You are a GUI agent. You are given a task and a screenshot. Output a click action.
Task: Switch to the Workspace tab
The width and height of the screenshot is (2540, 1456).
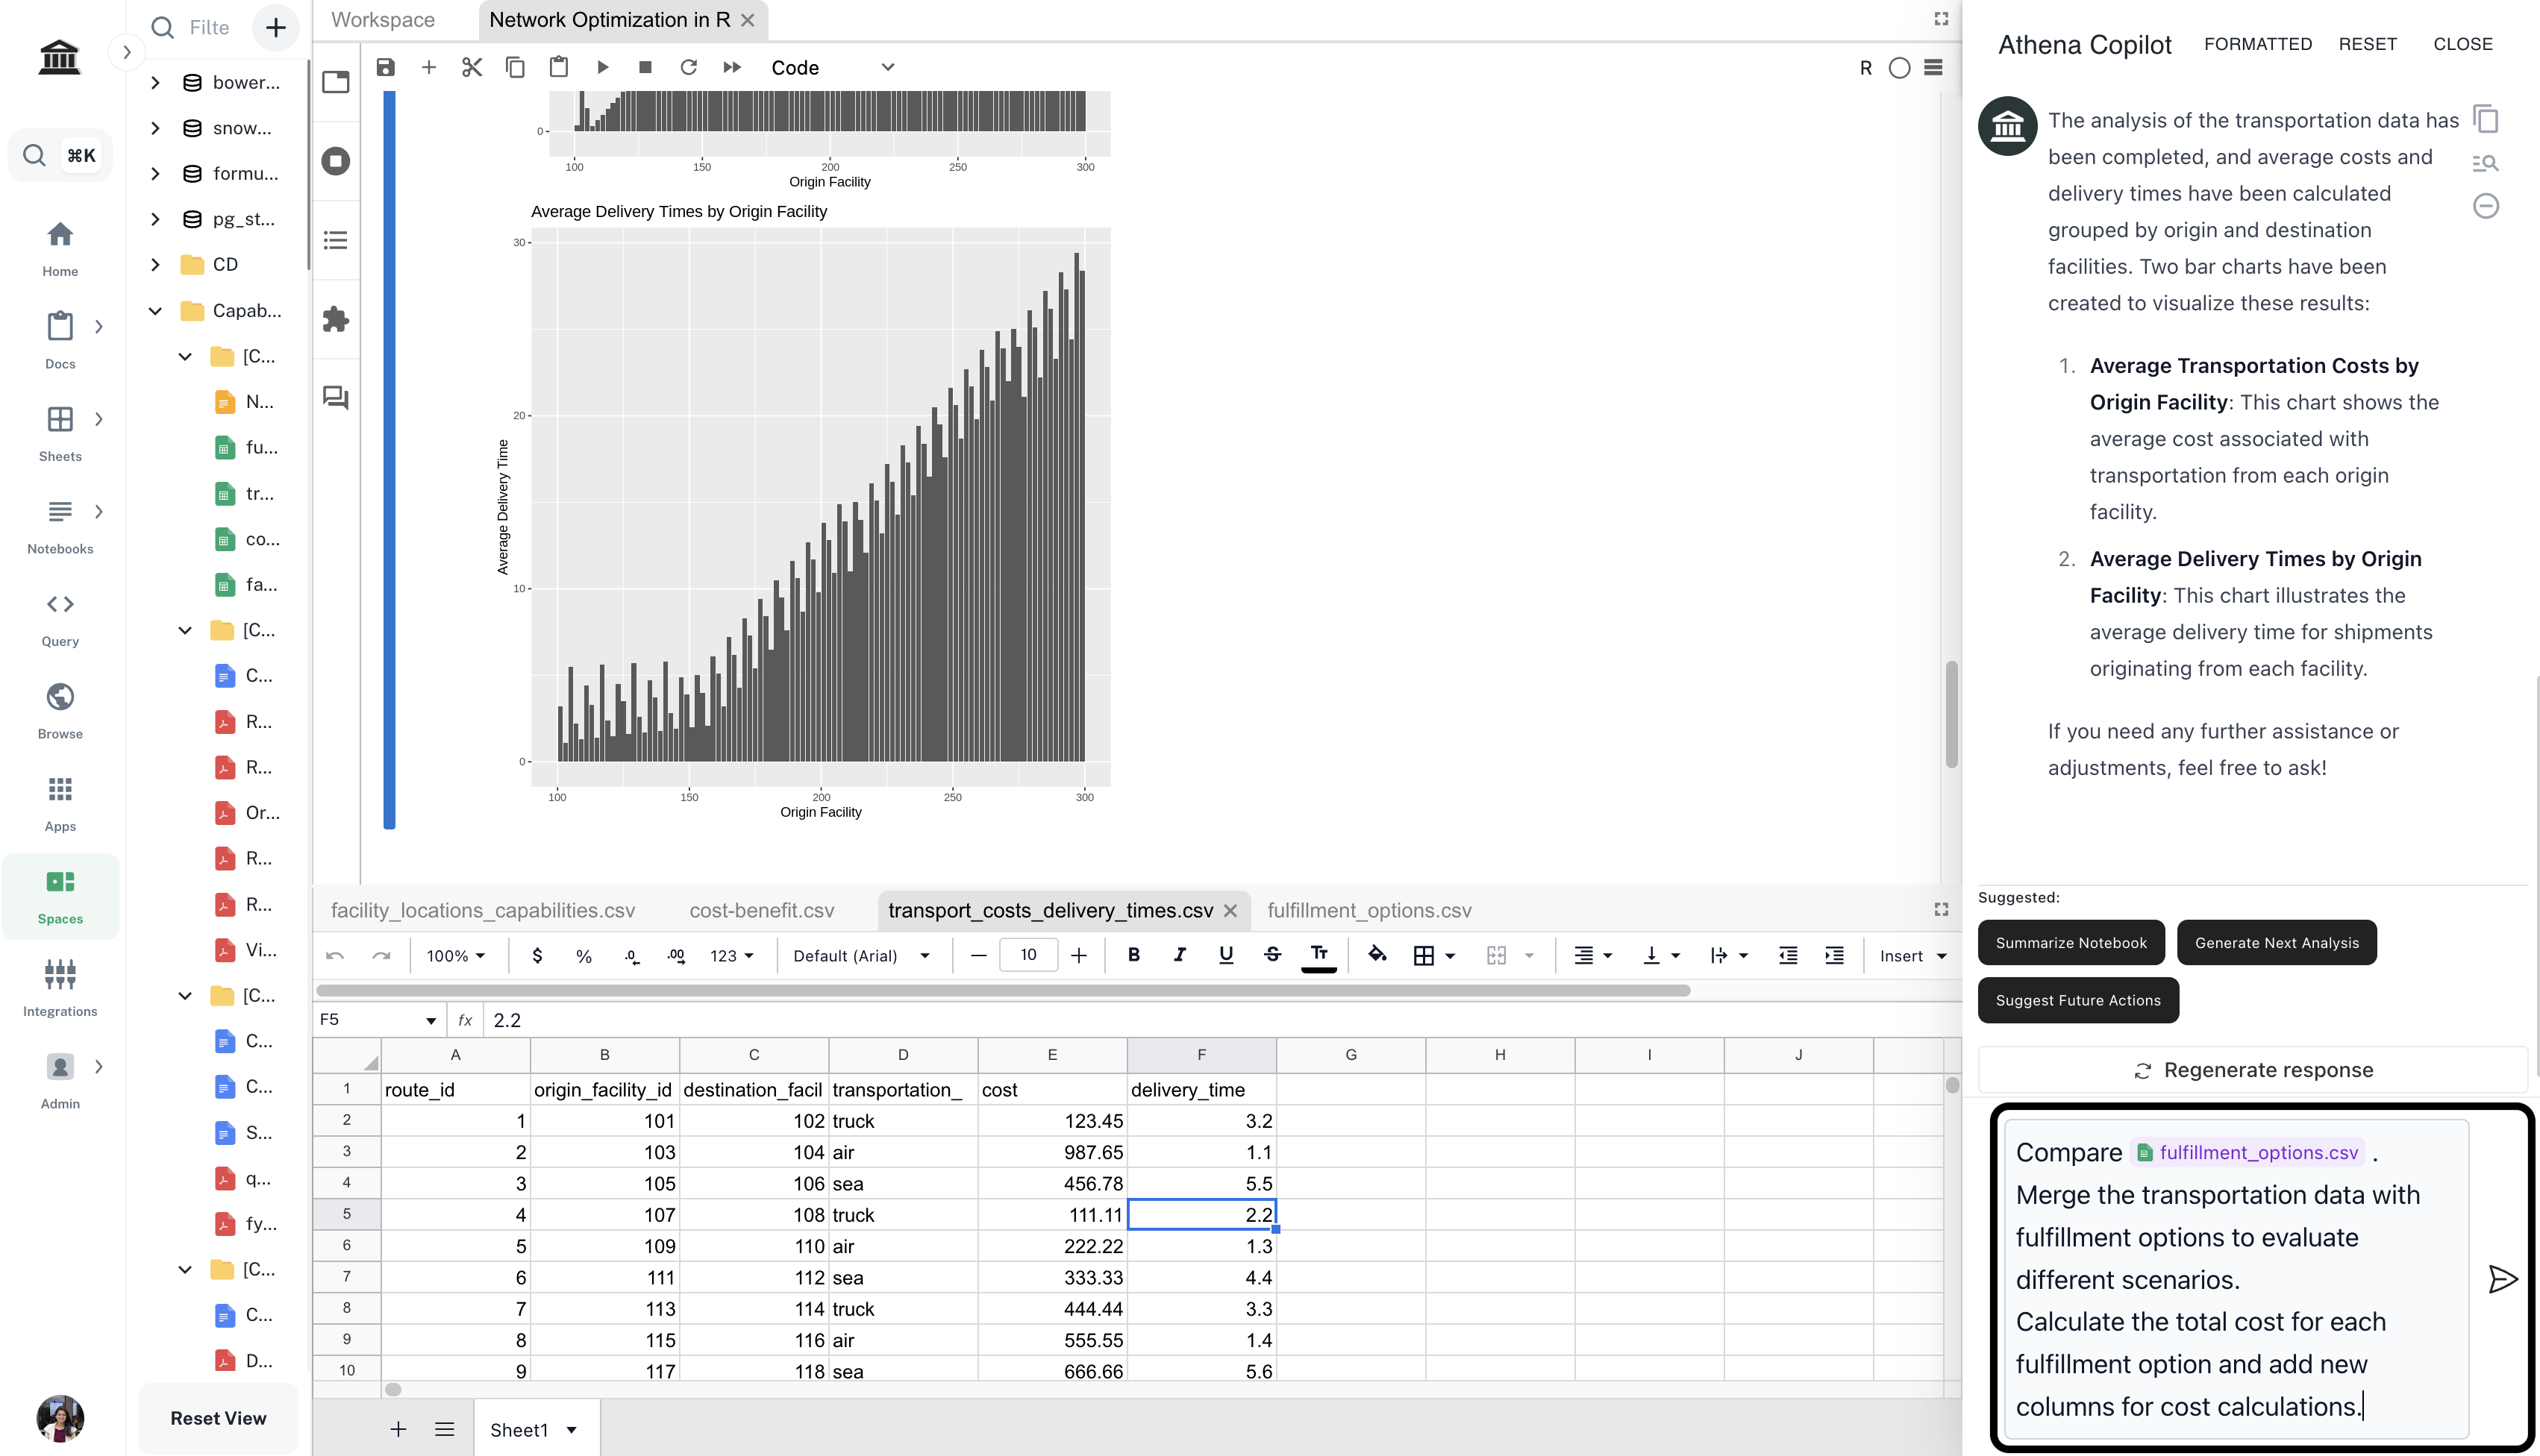pos(382,20)
